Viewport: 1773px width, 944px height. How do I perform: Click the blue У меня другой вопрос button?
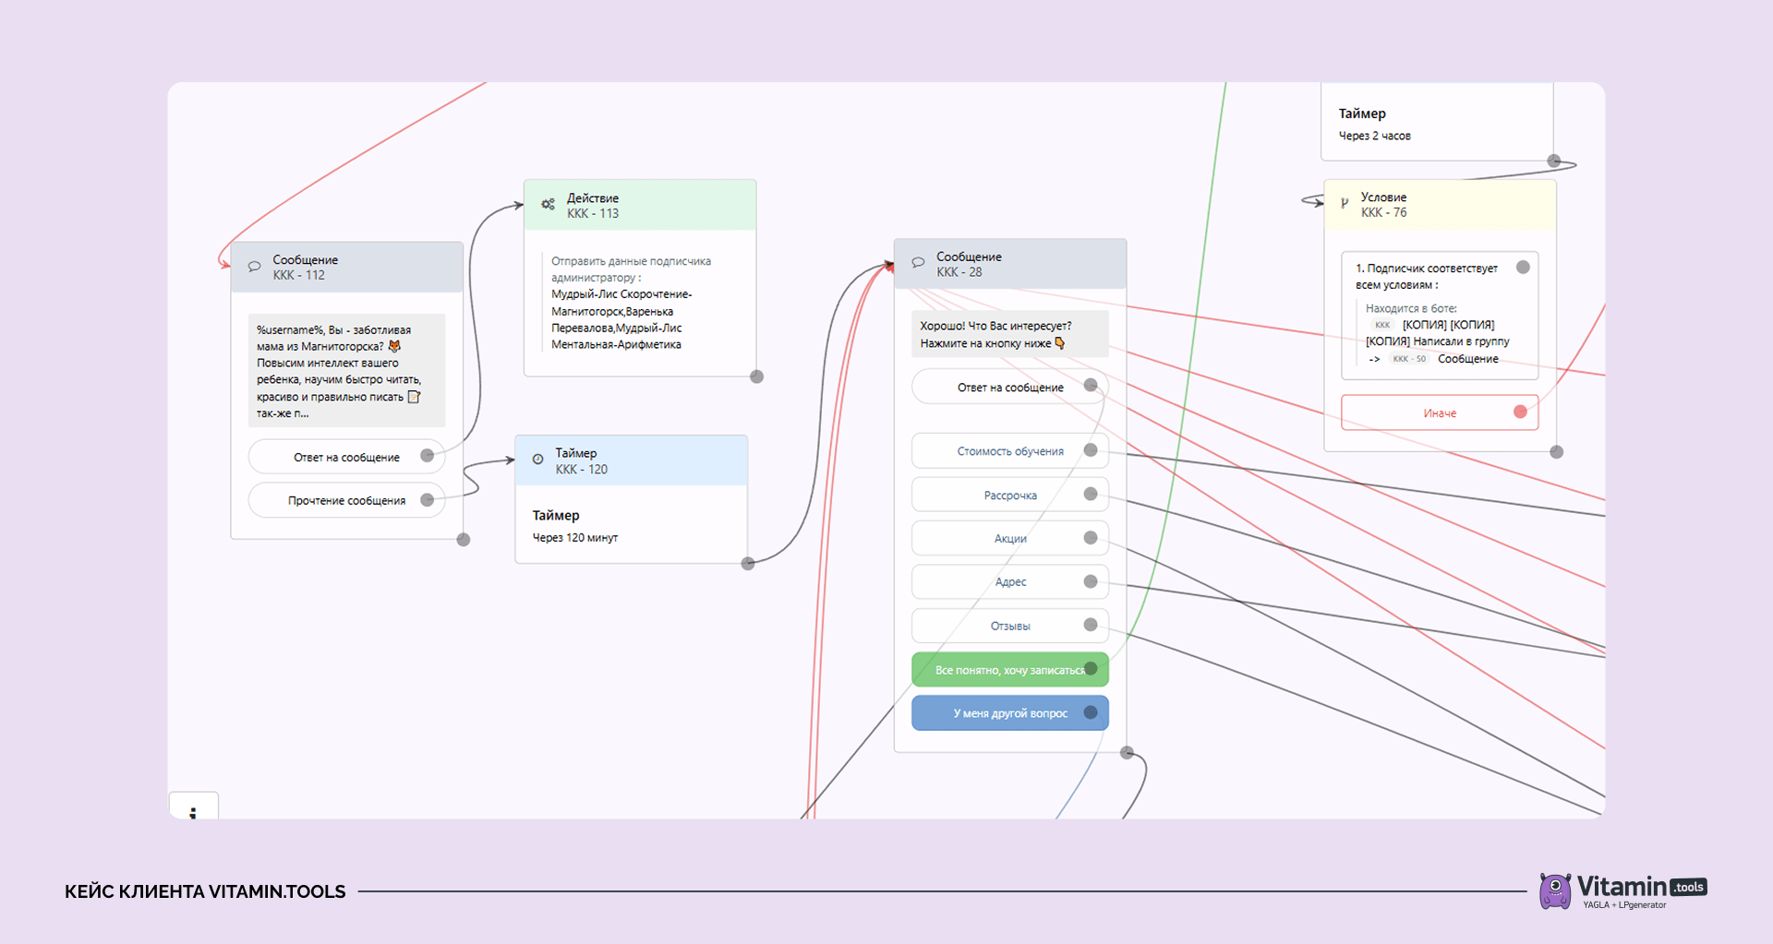[x=1010, y=712]
